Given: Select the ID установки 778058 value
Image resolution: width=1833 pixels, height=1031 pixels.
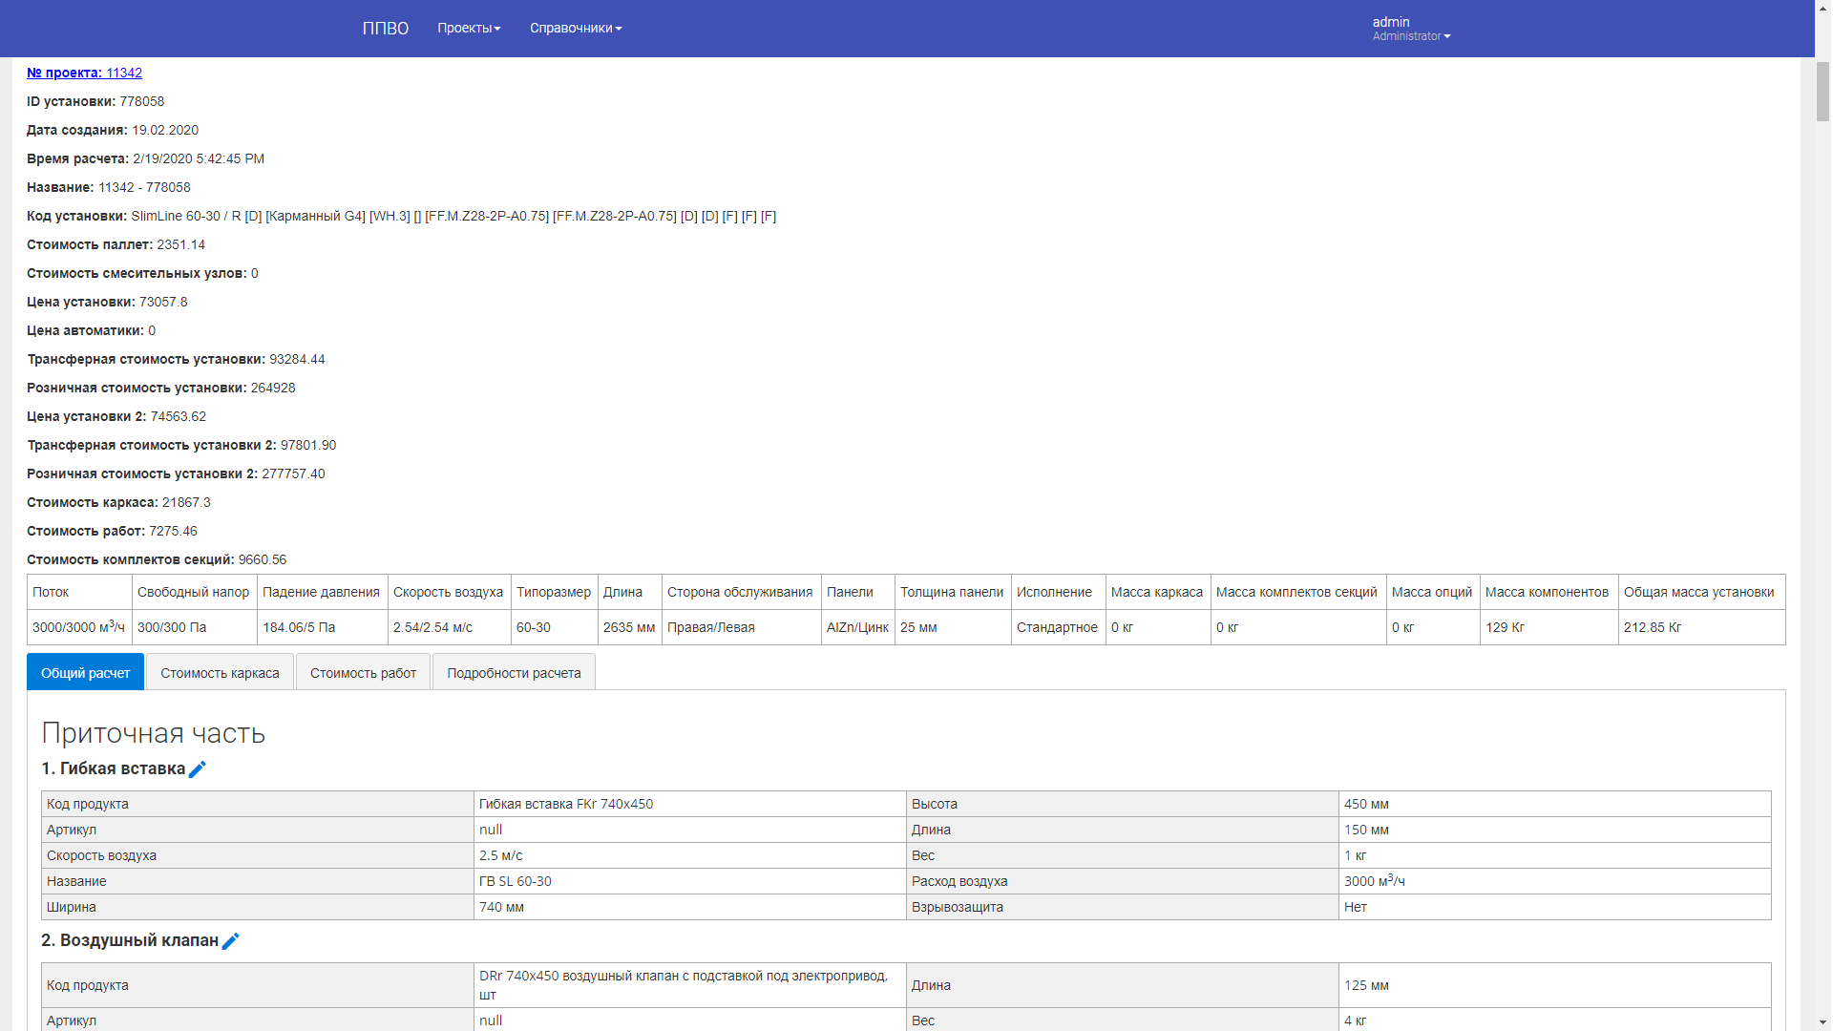Looking at the screenshot, I should 141,101.
